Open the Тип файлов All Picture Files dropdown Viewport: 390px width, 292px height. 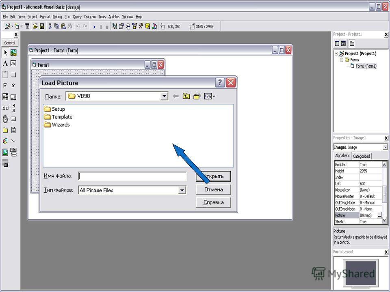pos(182,190)
